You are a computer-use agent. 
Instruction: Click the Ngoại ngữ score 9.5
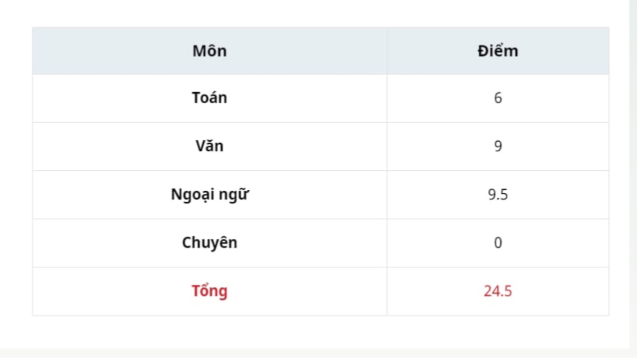[x=498, y=194]
